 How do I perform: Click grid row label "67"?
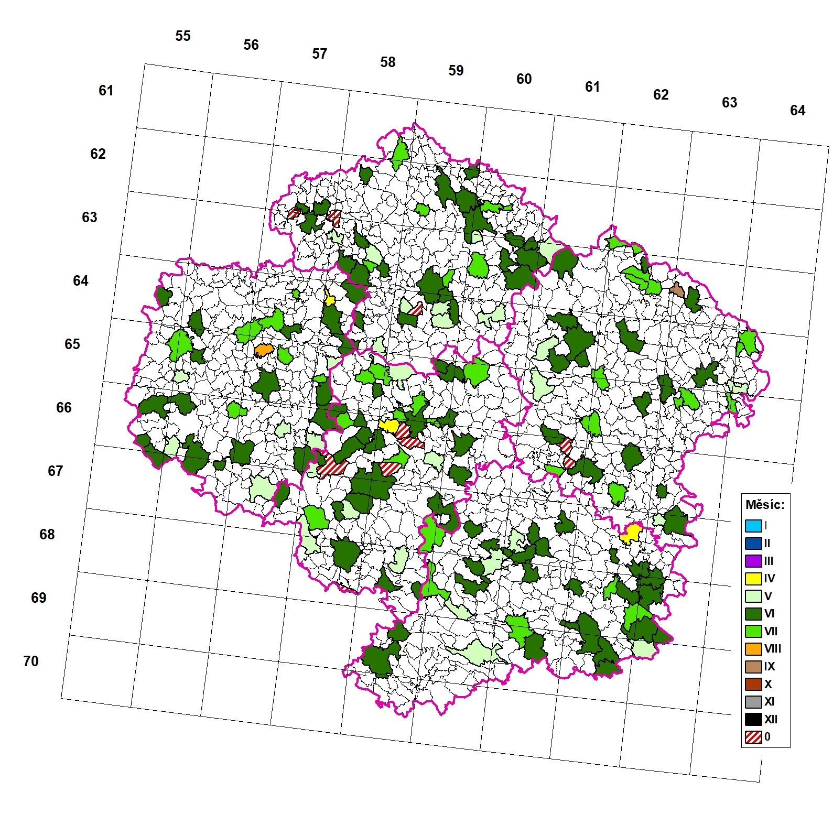[x=56, y=471]
